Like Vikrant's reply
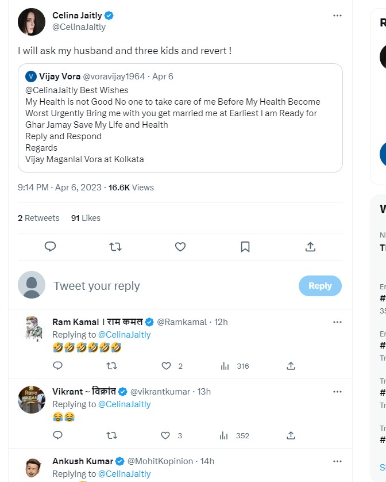This screenshot has height=482, width=386. tap(167, 435)
